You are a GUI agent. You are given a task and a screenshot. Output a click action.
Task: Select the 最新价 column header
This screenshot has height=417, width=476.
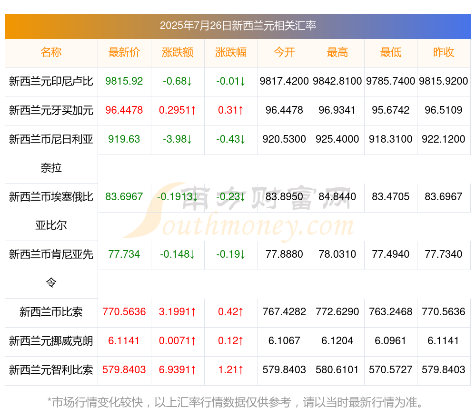[124, 52]
